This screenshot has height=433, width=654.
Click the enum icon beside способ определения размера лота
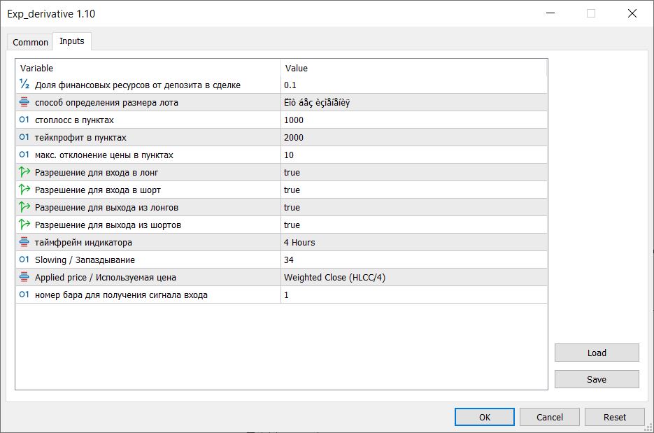click(x=24, y=102)
